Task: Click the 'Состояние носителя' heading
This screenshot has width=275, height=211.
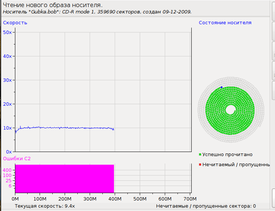Action: point(225,23)
